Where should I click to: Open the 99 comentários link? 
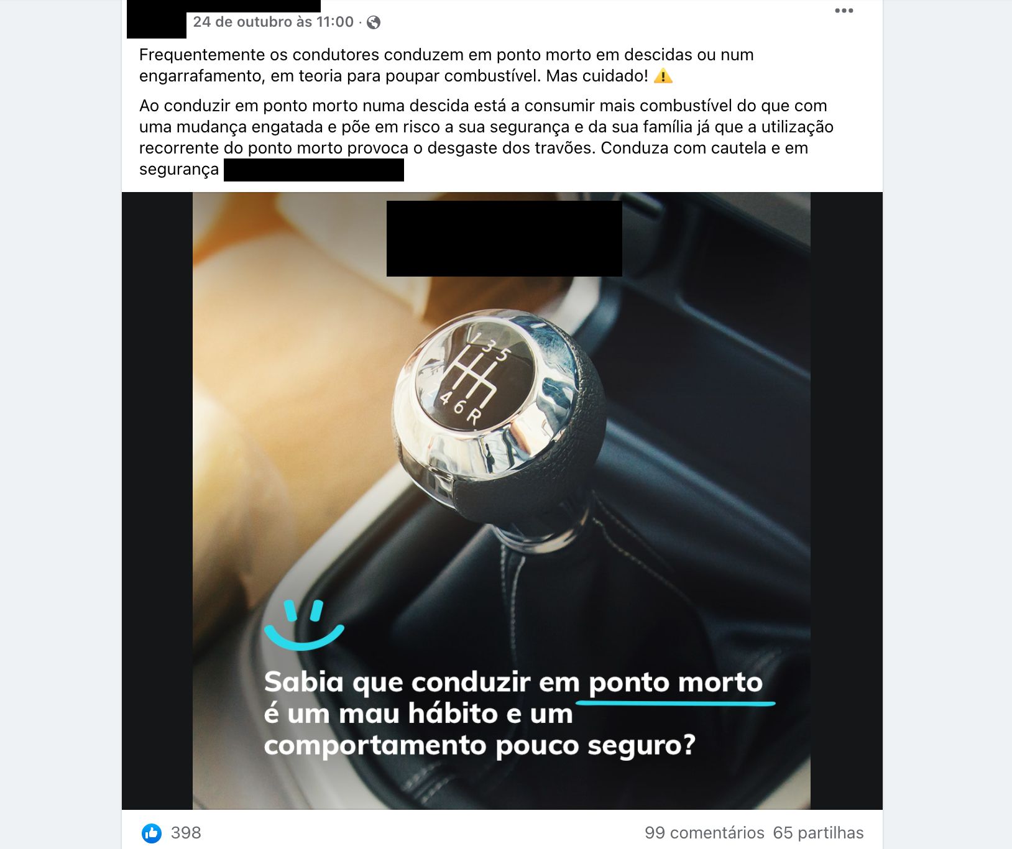(704, 833)
